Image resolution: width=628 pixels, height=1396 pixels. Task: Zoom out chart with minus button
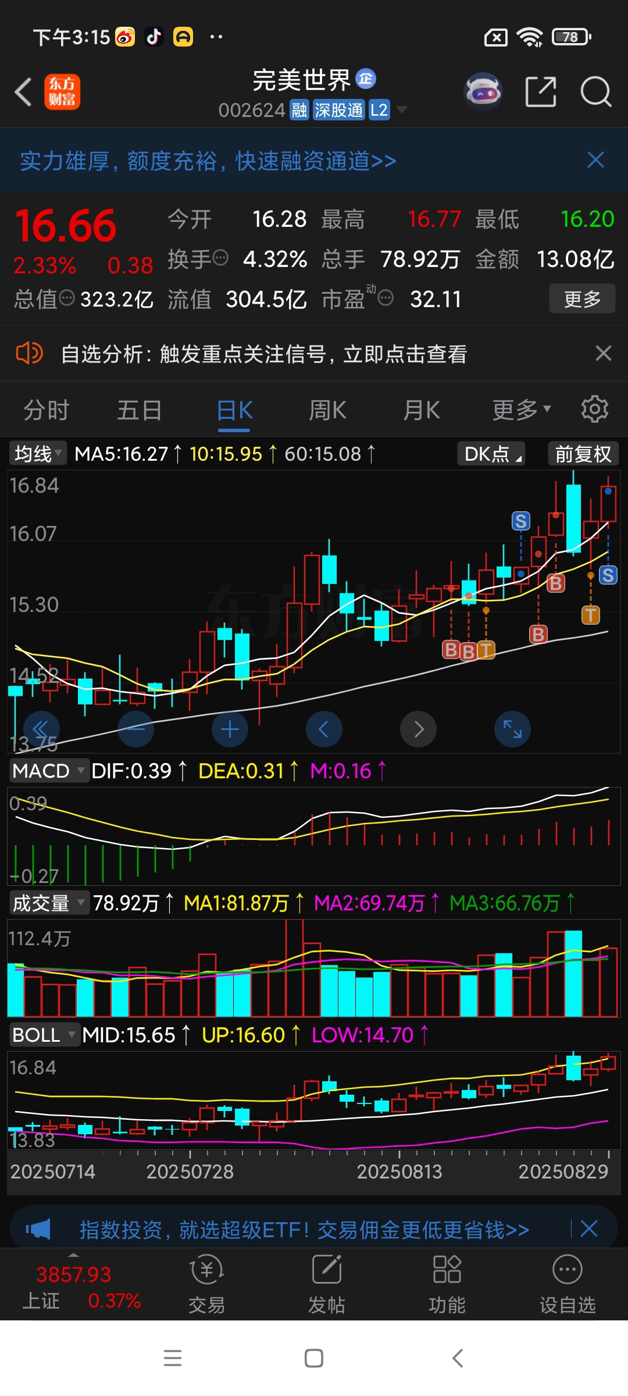click(135, 729)
